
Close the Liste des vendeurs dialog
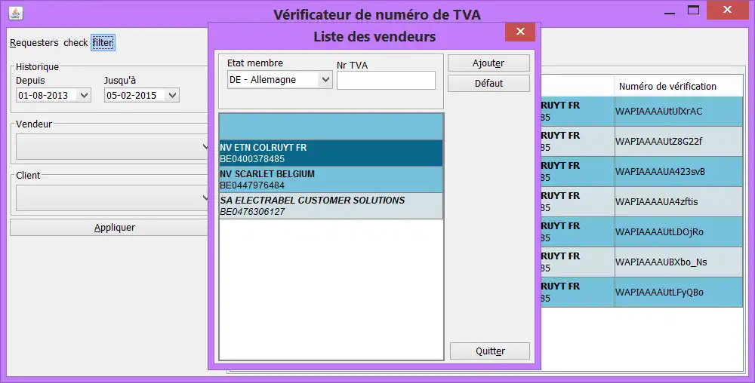[x=520, y=32]
